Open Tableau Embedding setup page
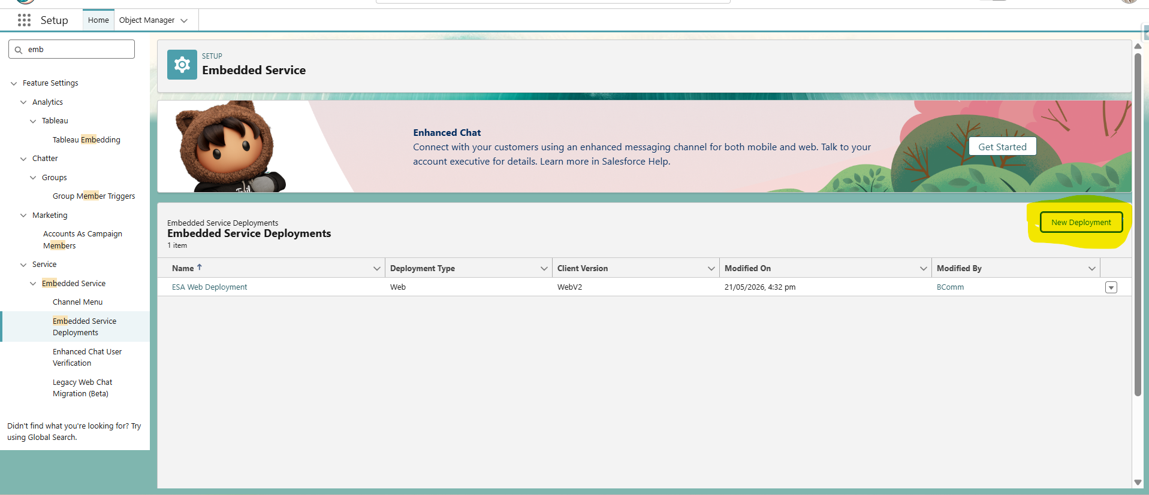This screenshot has width=1149, height=495. point(86,140)
